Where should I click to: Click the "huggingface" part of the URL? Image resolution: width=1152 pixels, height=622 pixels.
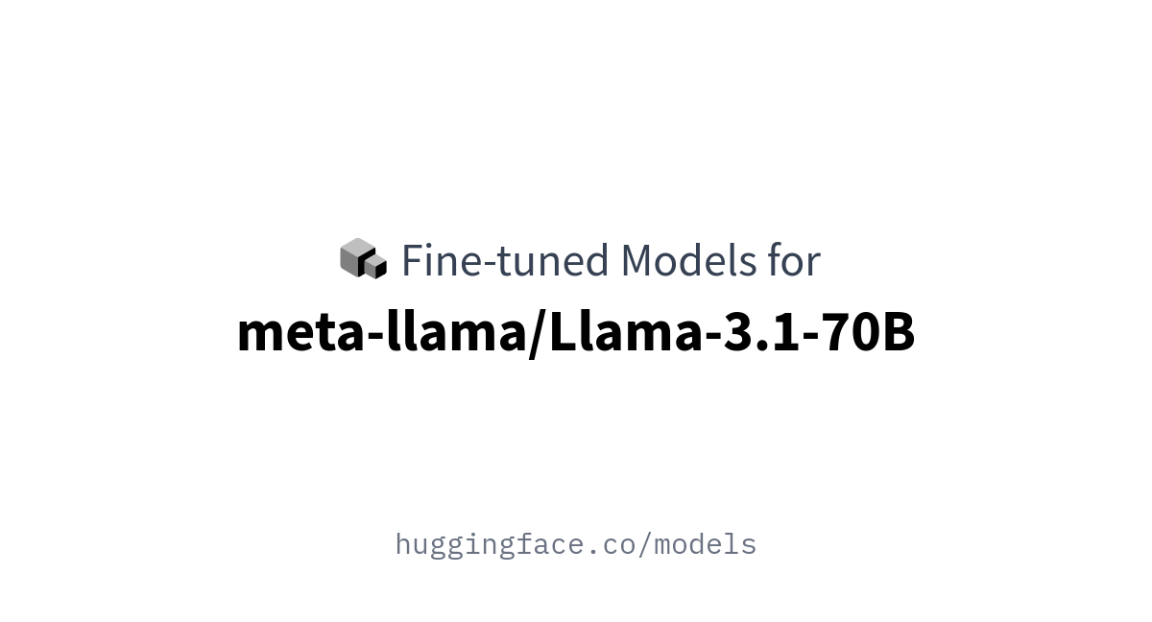491,545
